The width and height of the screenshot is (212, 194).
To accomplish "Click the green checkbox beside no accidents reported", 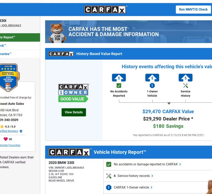I will pos(109,164).
